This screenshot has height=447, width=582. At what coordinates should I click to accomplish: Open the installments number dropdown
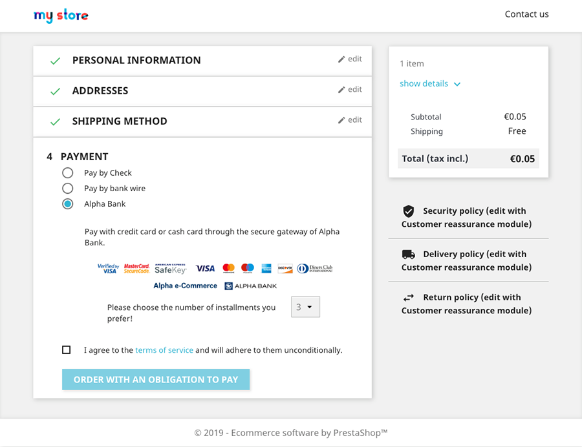(305, 307)
